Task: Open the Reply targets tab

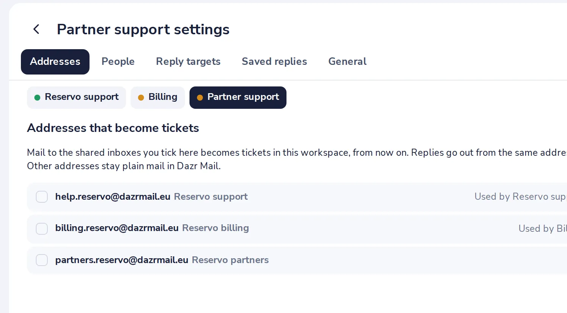Action: pyautogui.click(x=188, y=62)
